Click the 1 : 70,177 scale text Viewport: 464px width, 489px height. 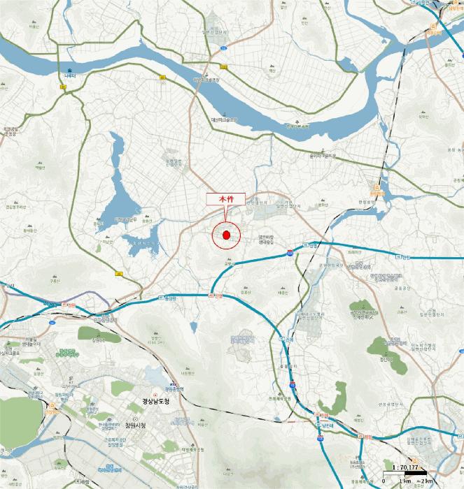point(405,467)
